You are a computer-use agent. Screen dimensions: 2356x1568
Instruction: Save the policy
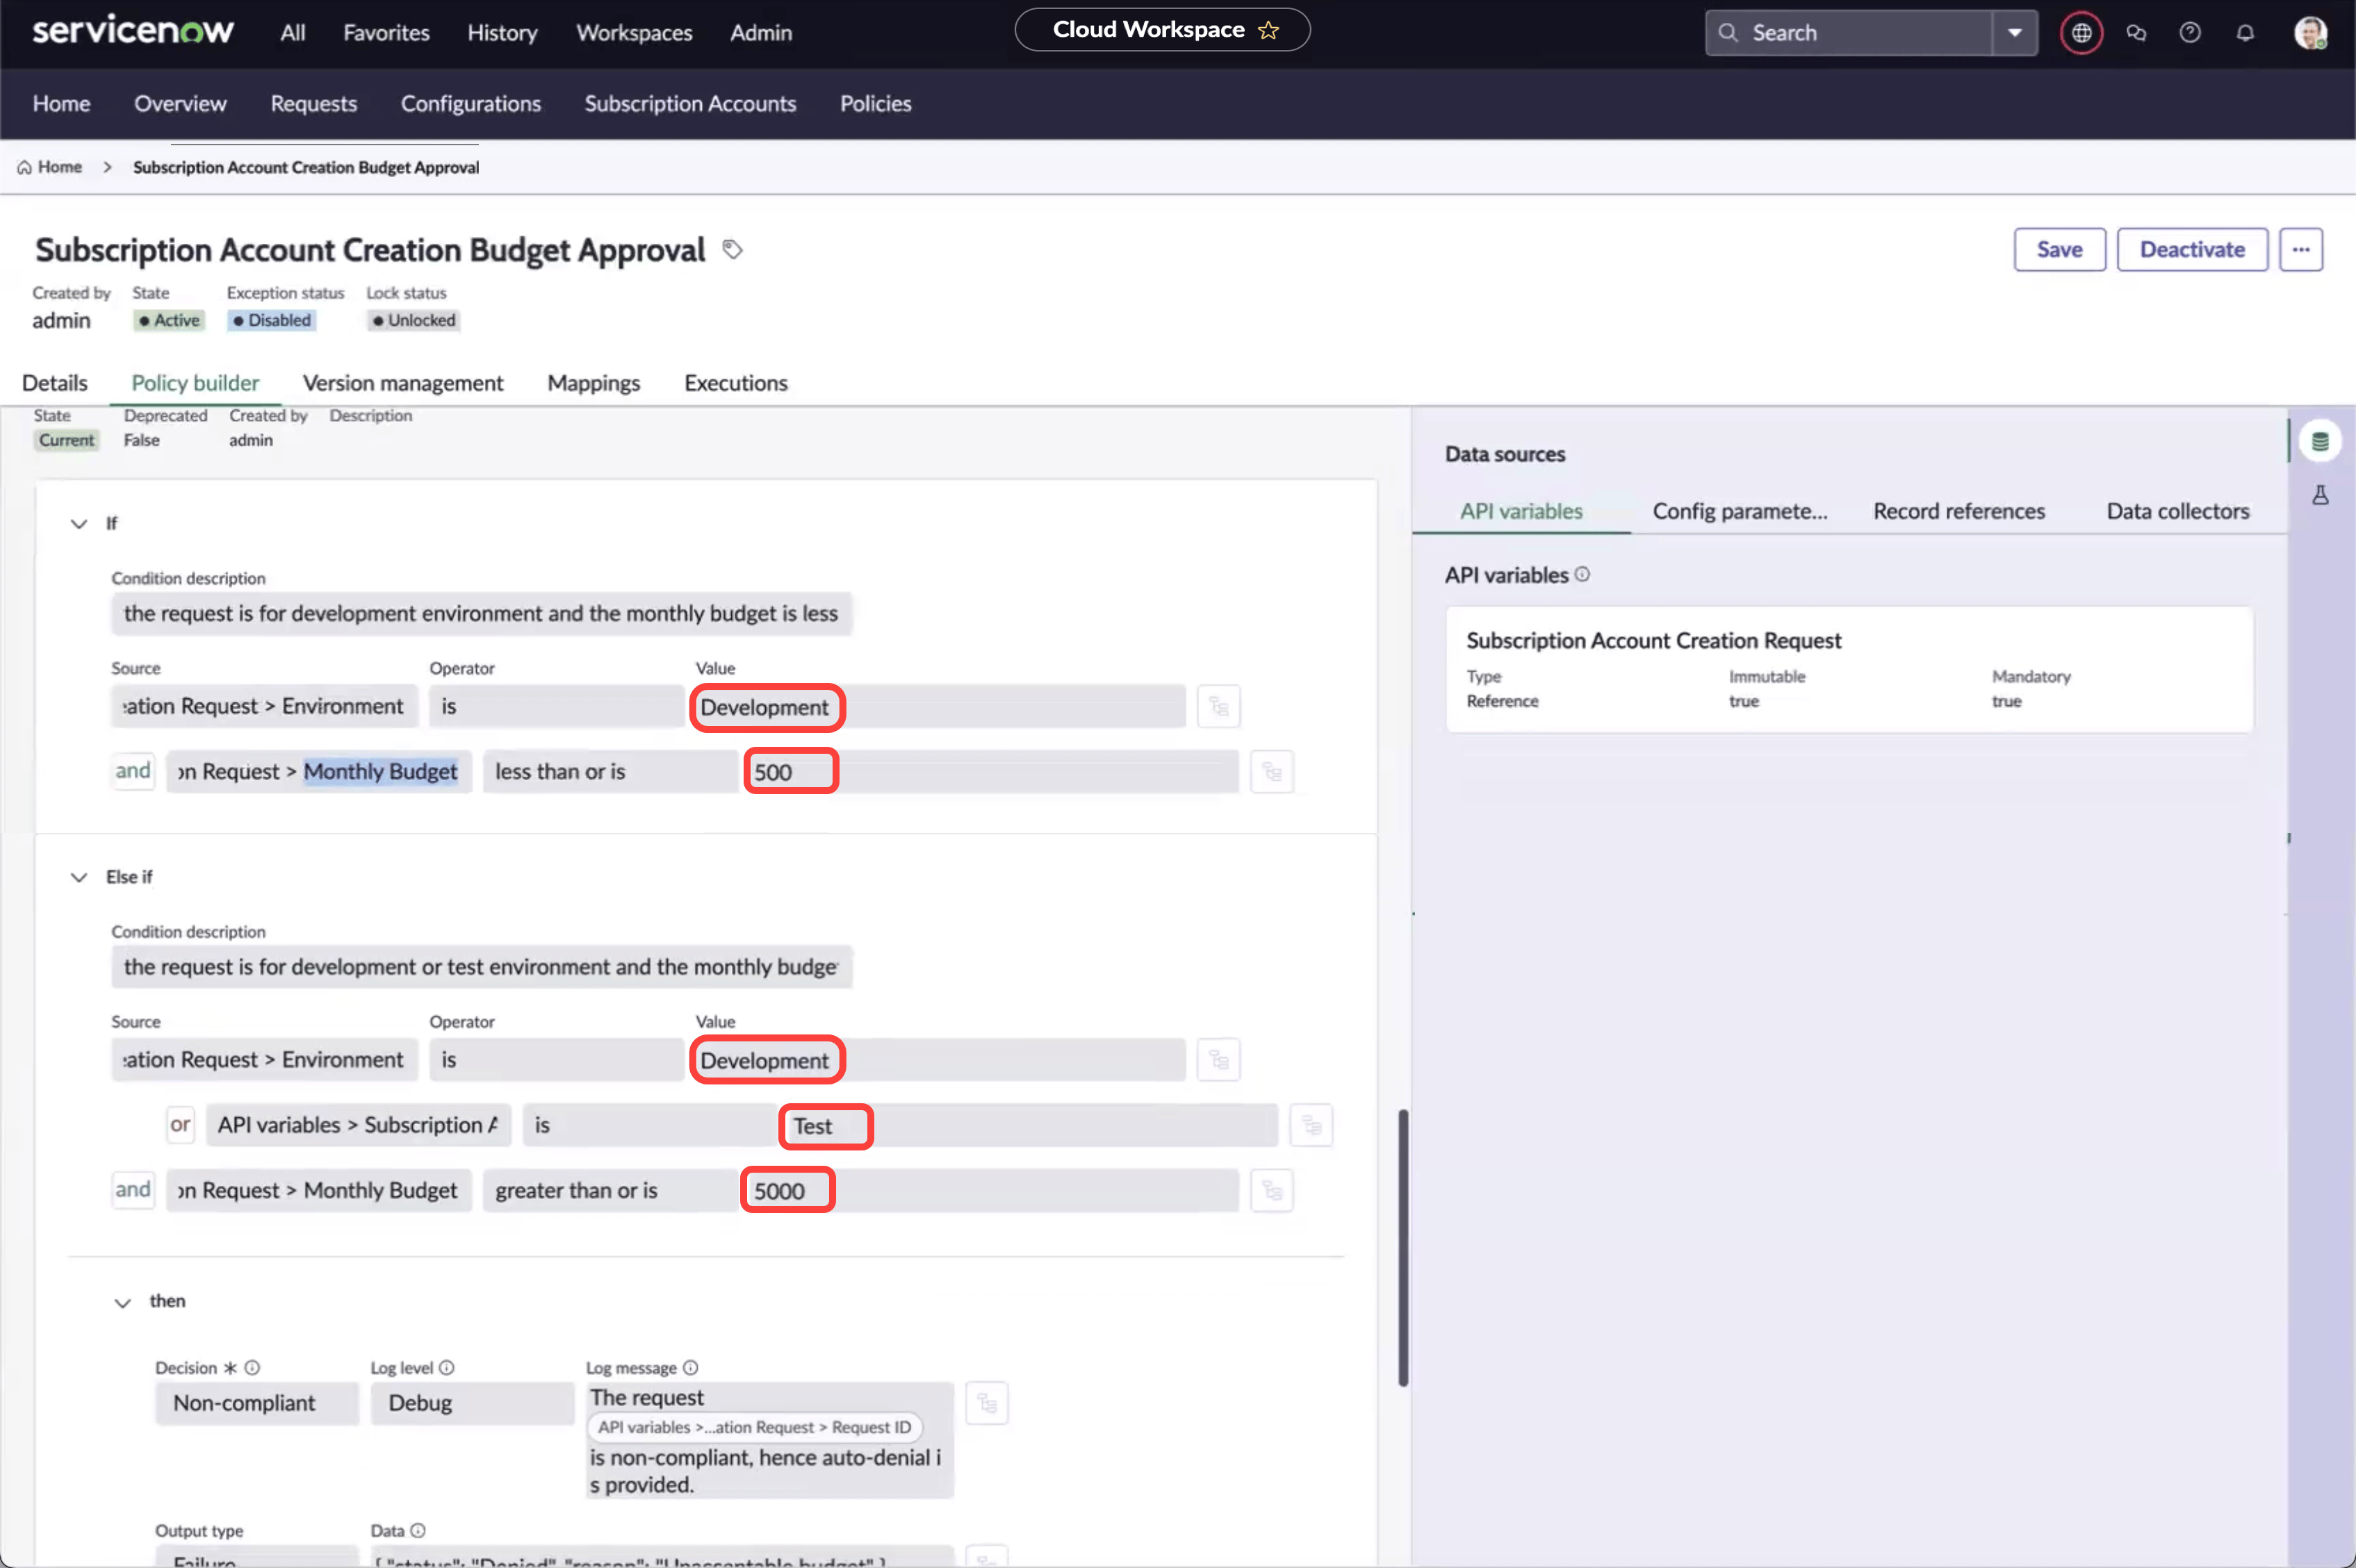[x=2059, y=249]
